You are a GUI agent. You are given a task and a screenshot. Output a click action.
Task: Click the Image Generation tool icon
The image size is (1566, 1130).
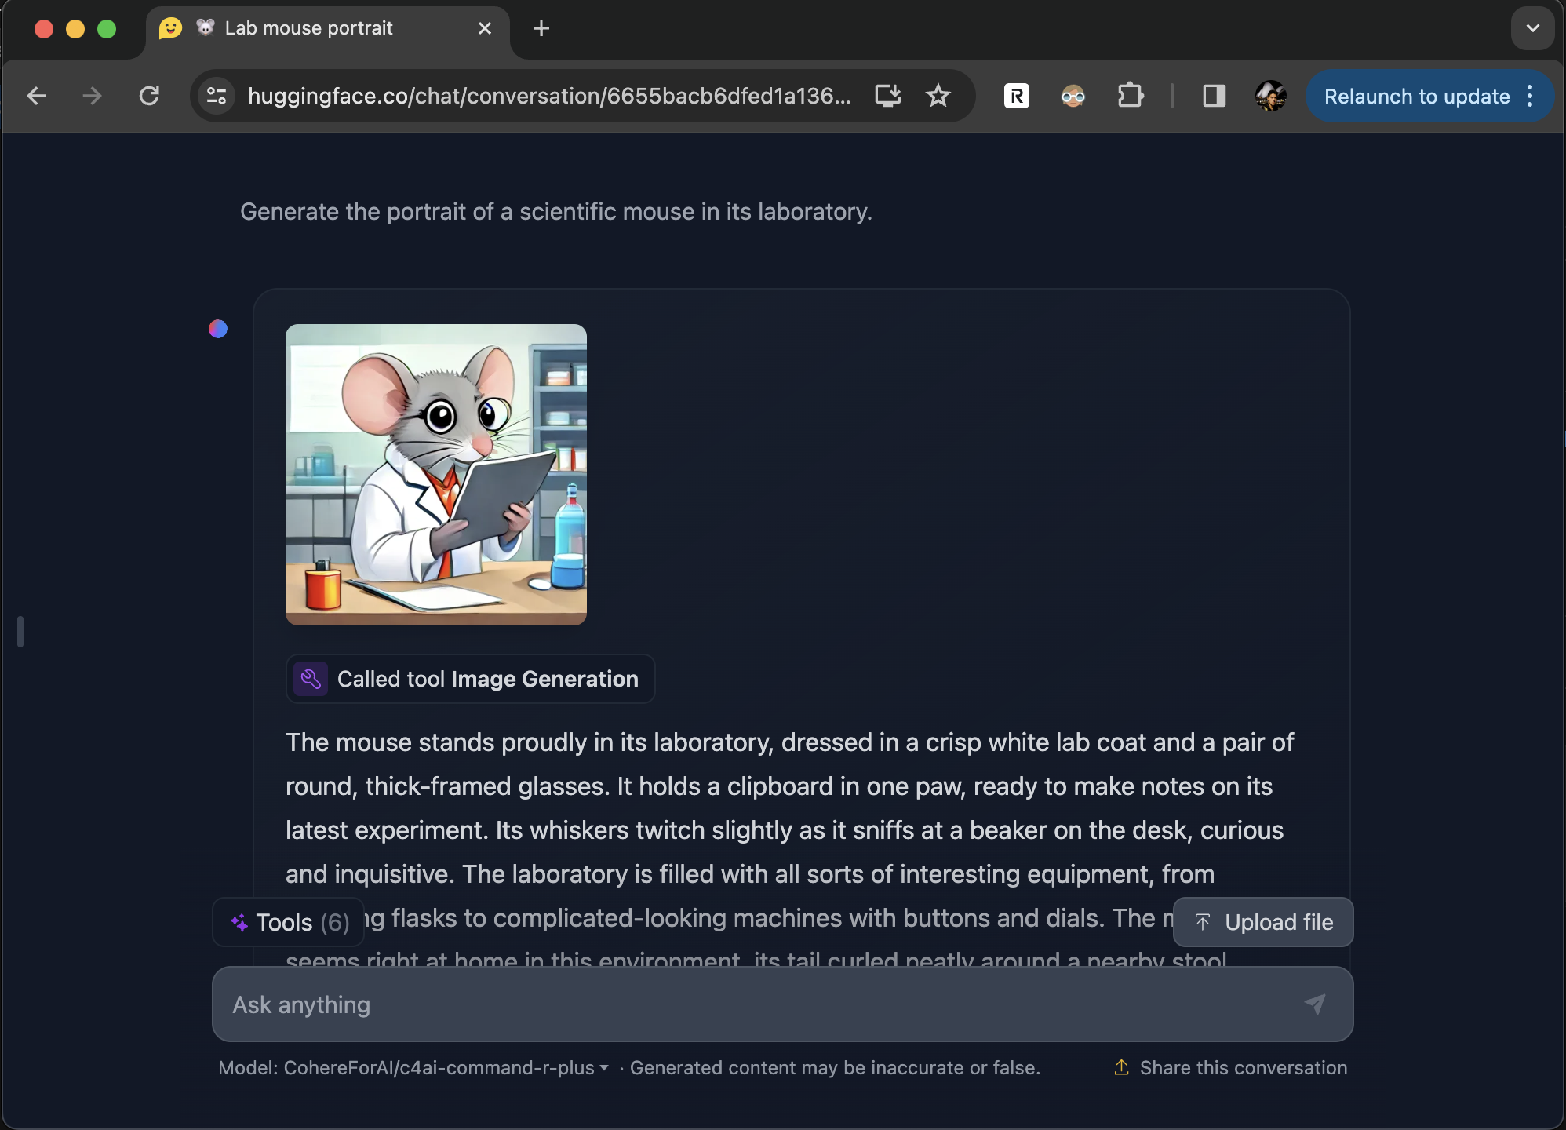[312, 679]
